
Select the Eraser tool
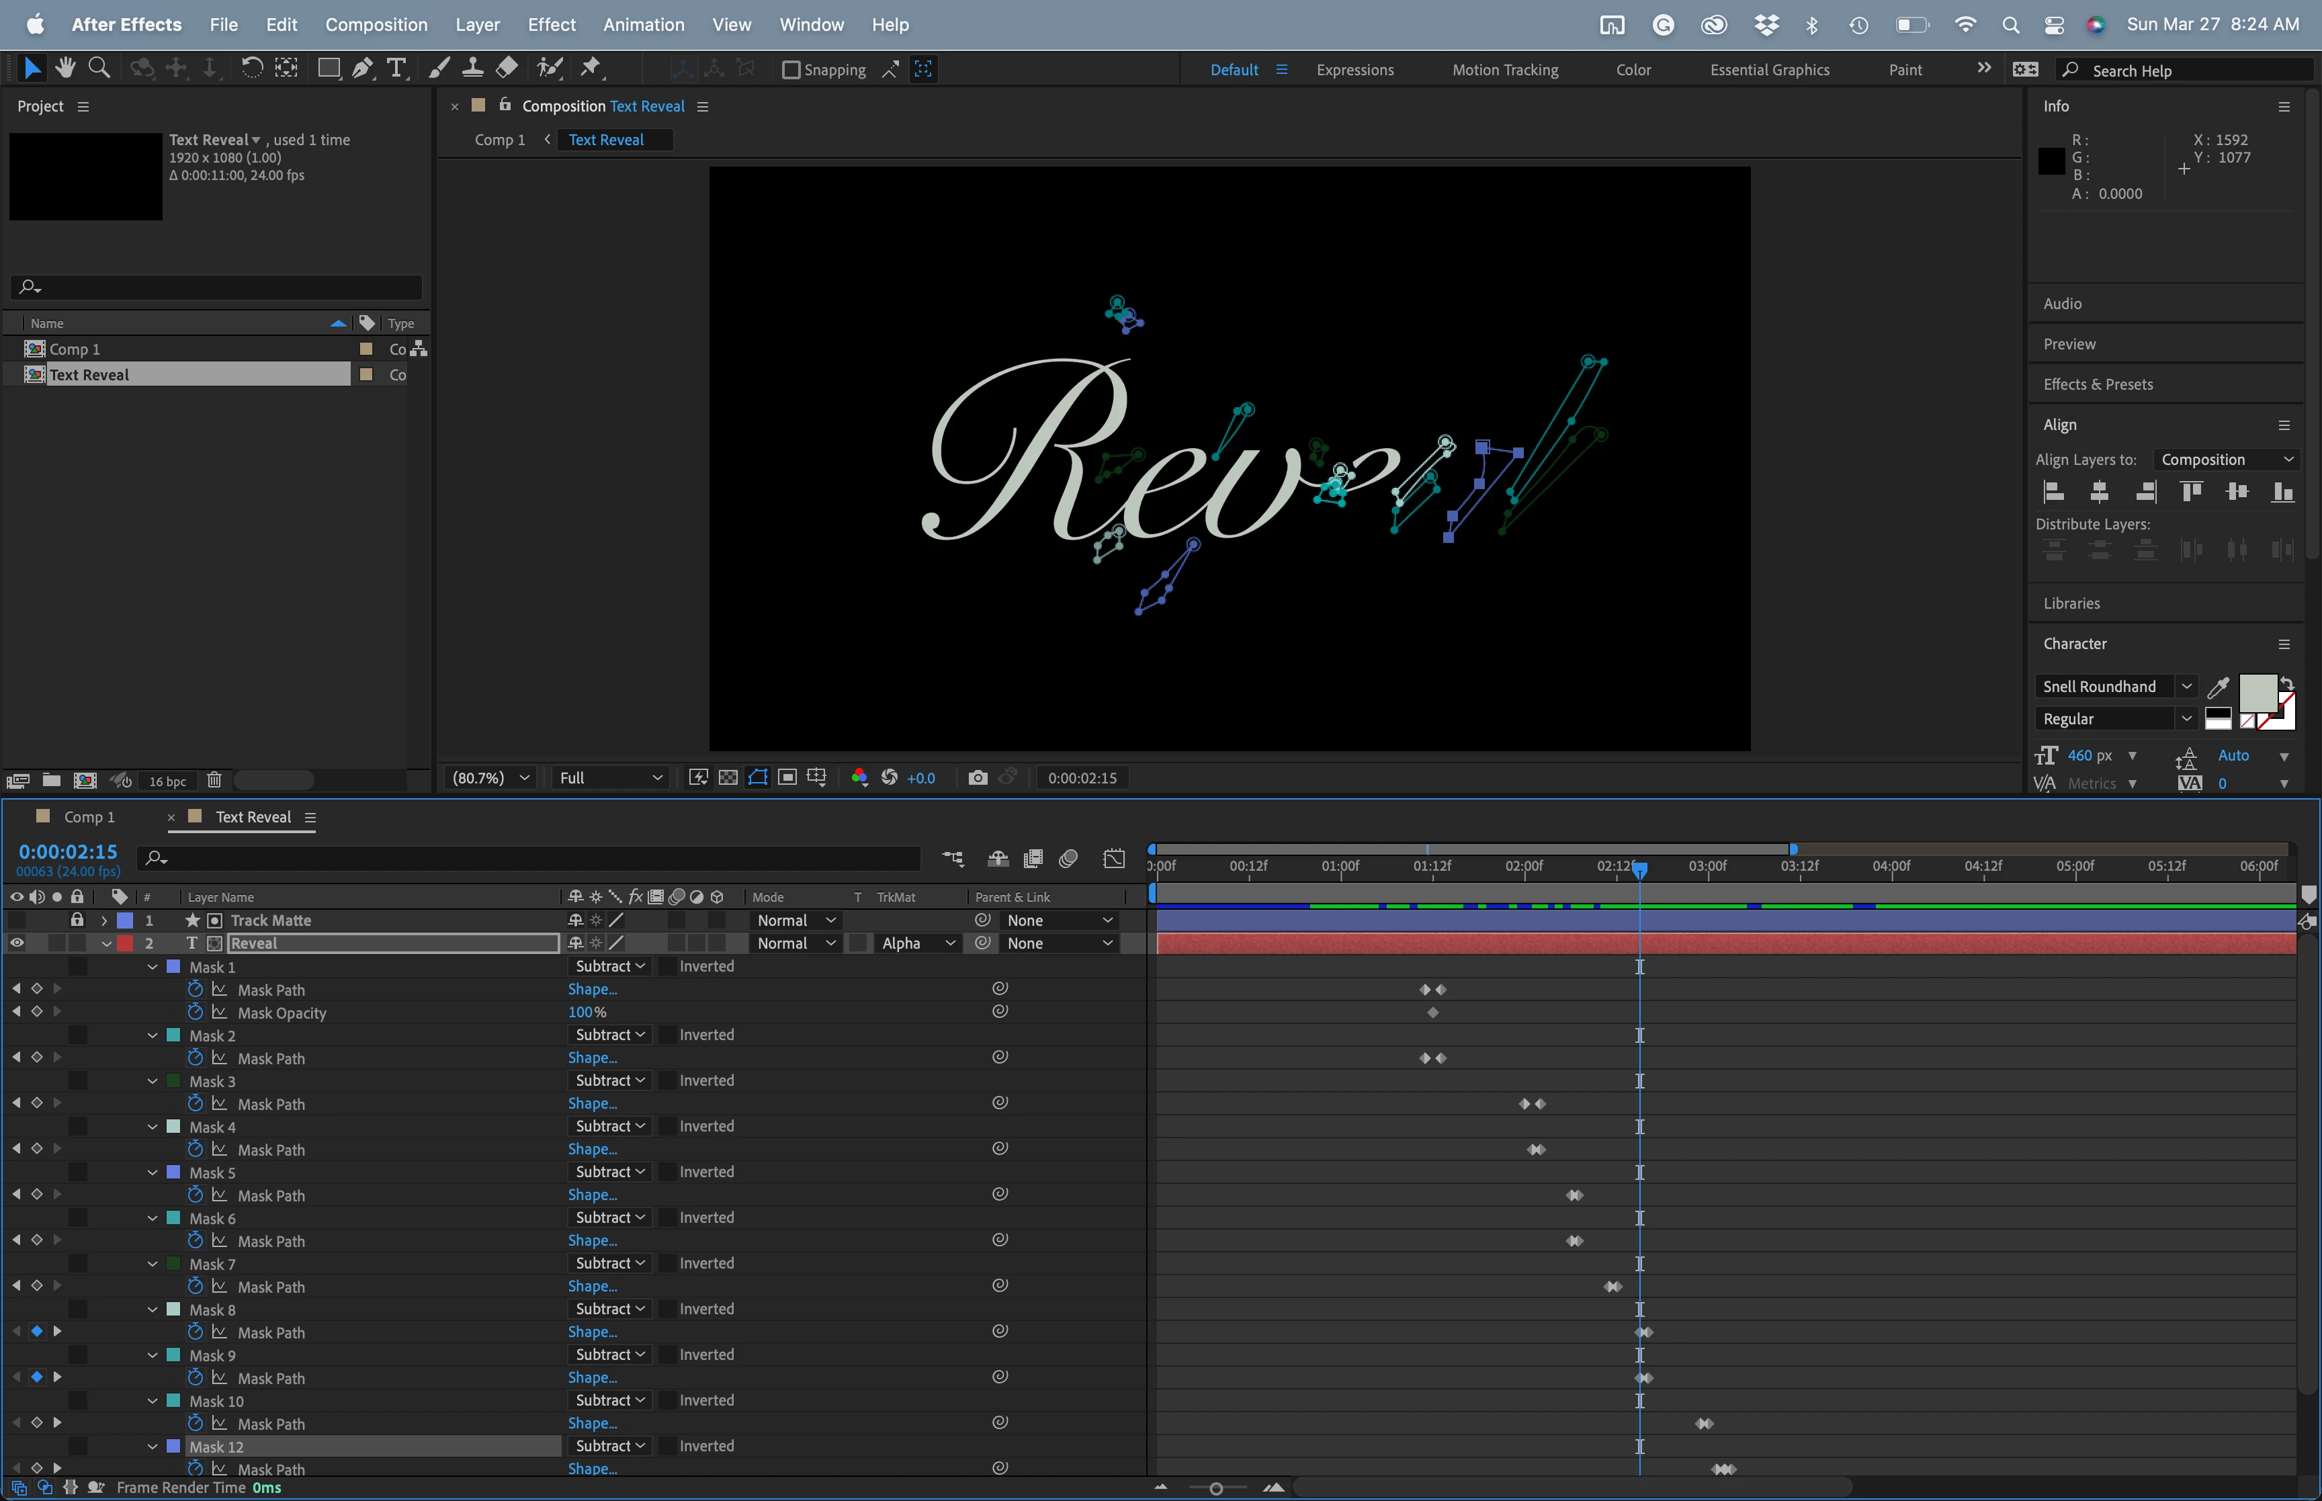click(507, 69)
